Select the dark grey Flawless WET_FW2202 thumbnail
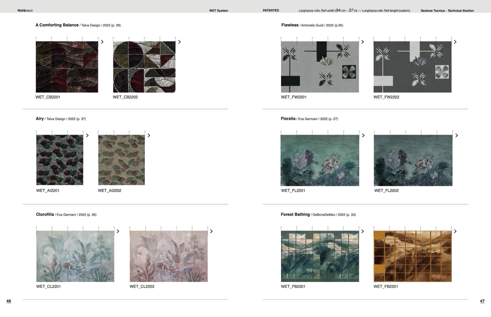 point(412,67)
